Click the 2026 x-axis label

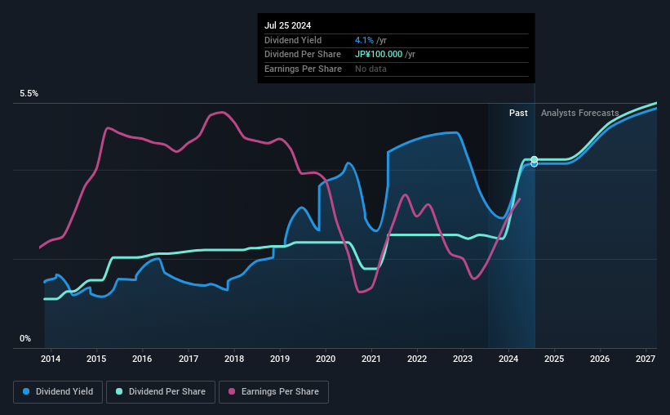pos(600,359)
